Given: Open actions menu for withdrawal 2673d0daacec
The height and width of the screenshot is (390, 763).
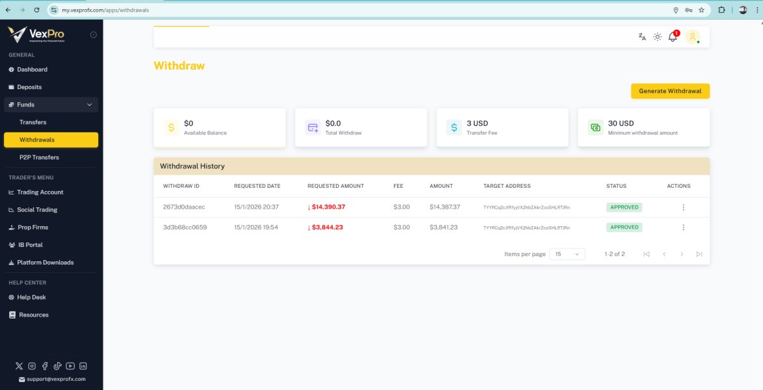Looking at the screenshot, I should click(683, 207).
